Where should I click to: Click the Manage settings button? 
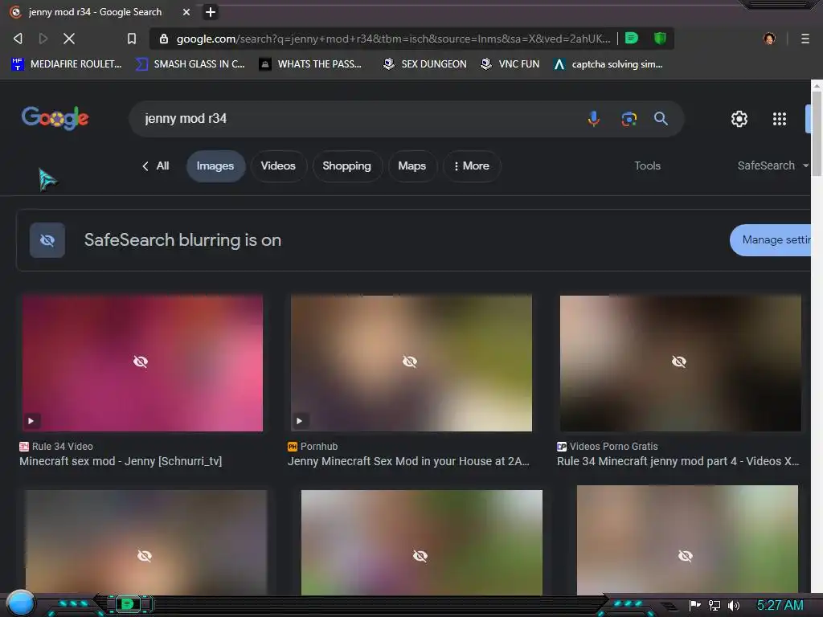click(x=770, y=240)
